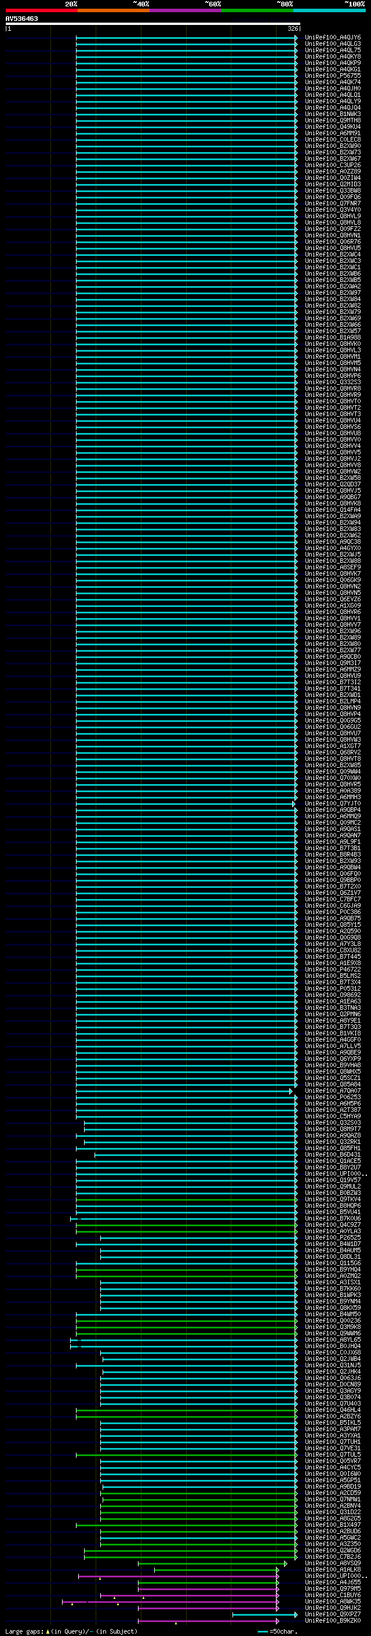Select label UniRef100_Q7NMW1
The height and width of the screenshot is (1636, 371).
332,1499
